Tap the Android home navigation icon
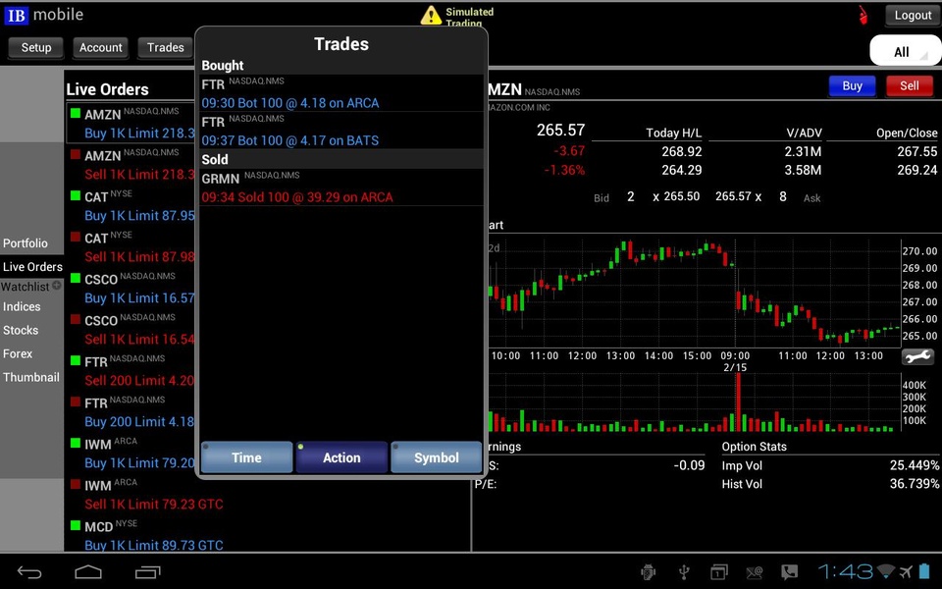 point(87,571)
